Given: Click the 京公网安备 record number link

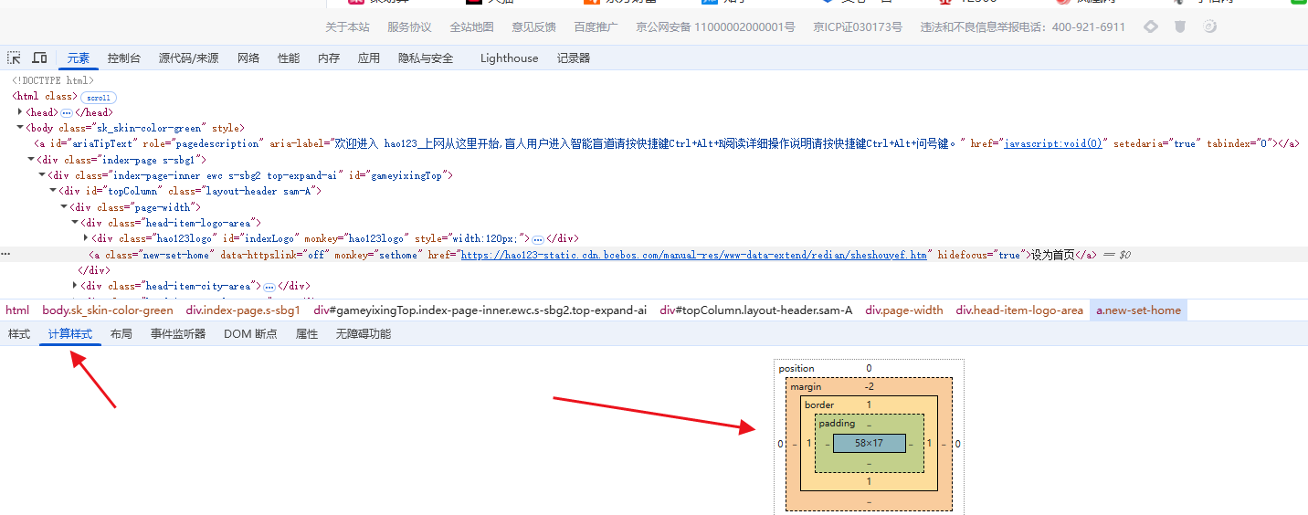Looking at the screenshot, I should point(716,27).
